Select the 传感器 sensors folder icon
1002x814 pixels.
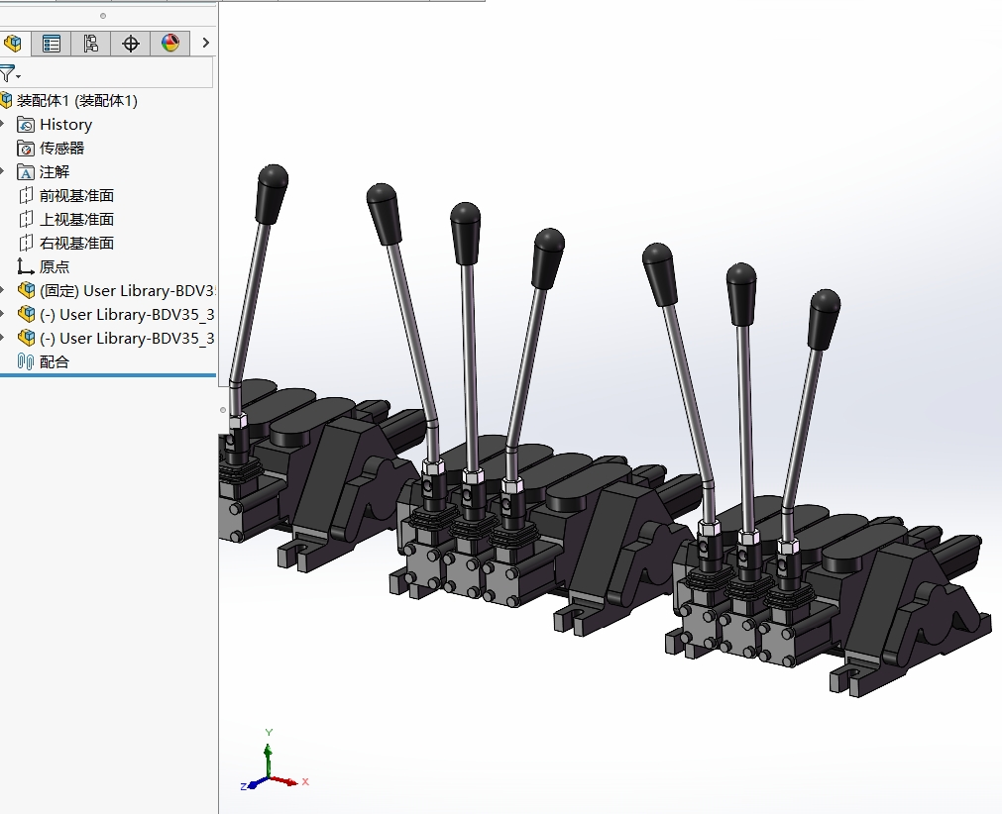pyautogui.click(x=26, y=149)
